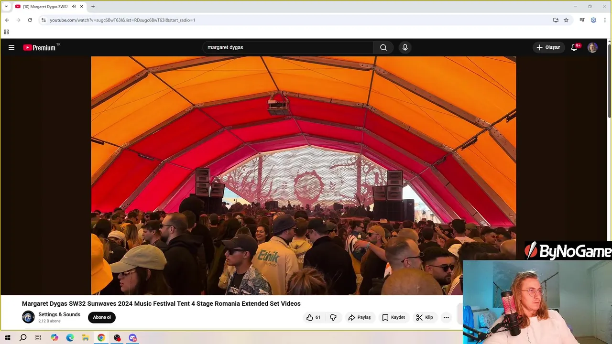
Task: Click the Oluştur create button
Action: 548,47
